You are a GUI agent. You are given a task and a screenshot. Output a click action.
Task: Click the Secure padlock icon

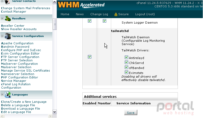116,14
